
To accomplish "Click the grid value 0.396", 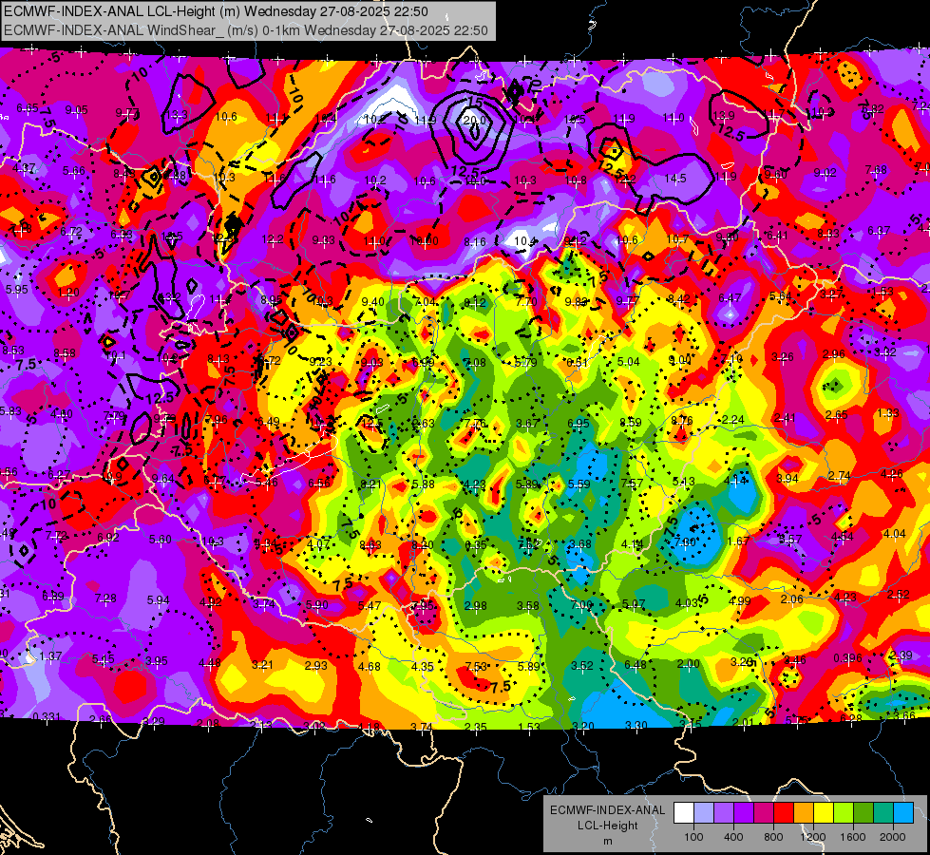I will [847, 658].
